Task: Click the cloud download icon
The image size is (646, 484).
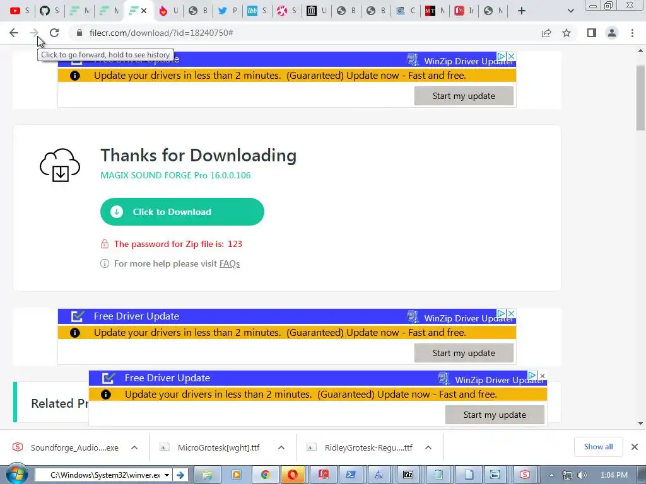Action: click(x=60, y=165)
